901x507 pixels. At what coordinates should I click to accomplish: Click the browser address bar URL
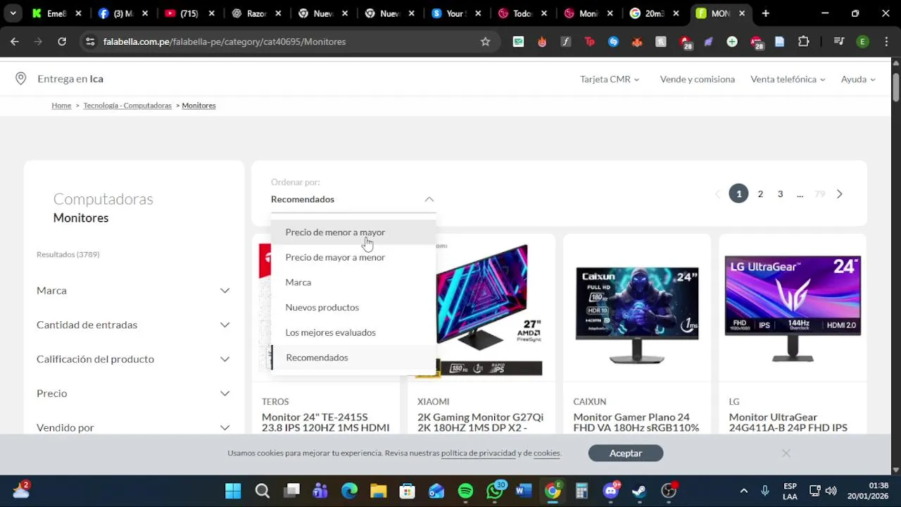[225, 42]
